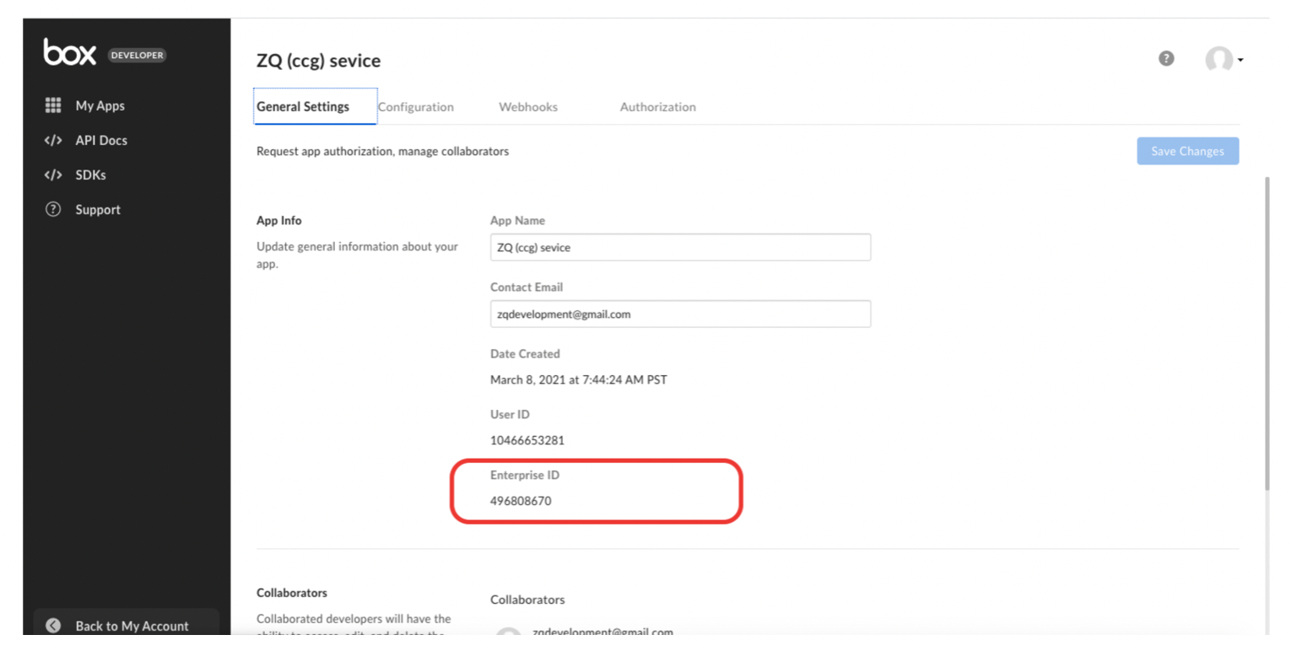This screenshot has width=1291, height=651.
Task: Click the Contact Email label
Action: pyautogui.click(x=527, y=287)
